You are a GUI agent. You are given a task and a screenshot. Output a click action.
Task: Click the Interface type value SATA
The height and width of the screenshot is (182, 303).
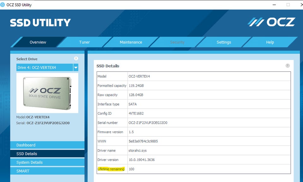133,104
